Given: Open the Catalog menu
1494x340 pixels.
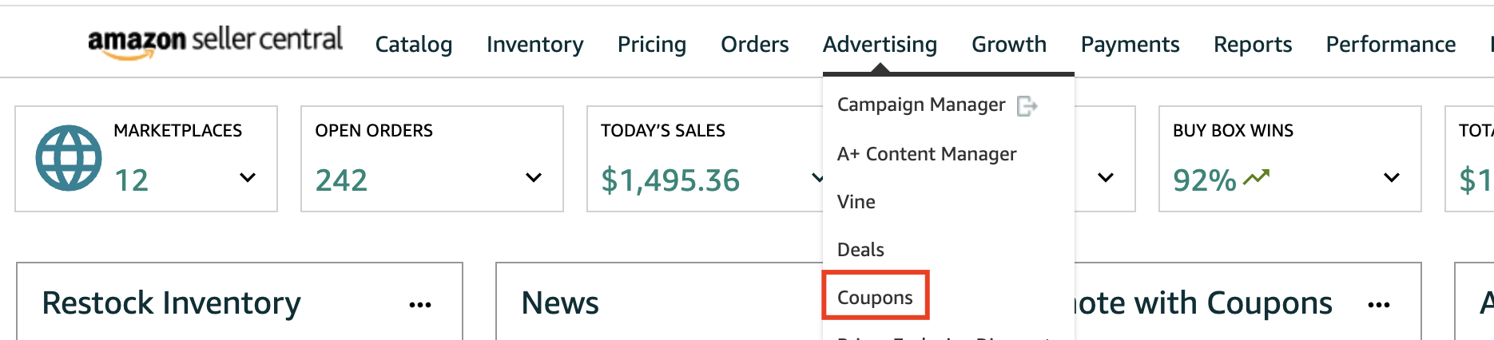Looking at the screenshot, I should click(414, 45).
